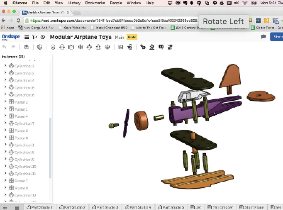Click the Onshape logo link
The width and height of the screenshot is (283, 210).
point(10,37)
